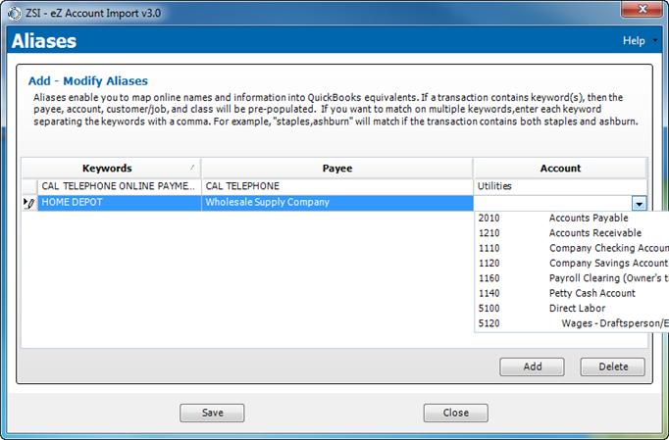Select Petty Cash Account entry

[592, 293]
